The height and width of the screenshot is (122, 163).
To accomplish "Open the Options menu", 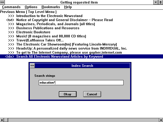I will (31, 7).
